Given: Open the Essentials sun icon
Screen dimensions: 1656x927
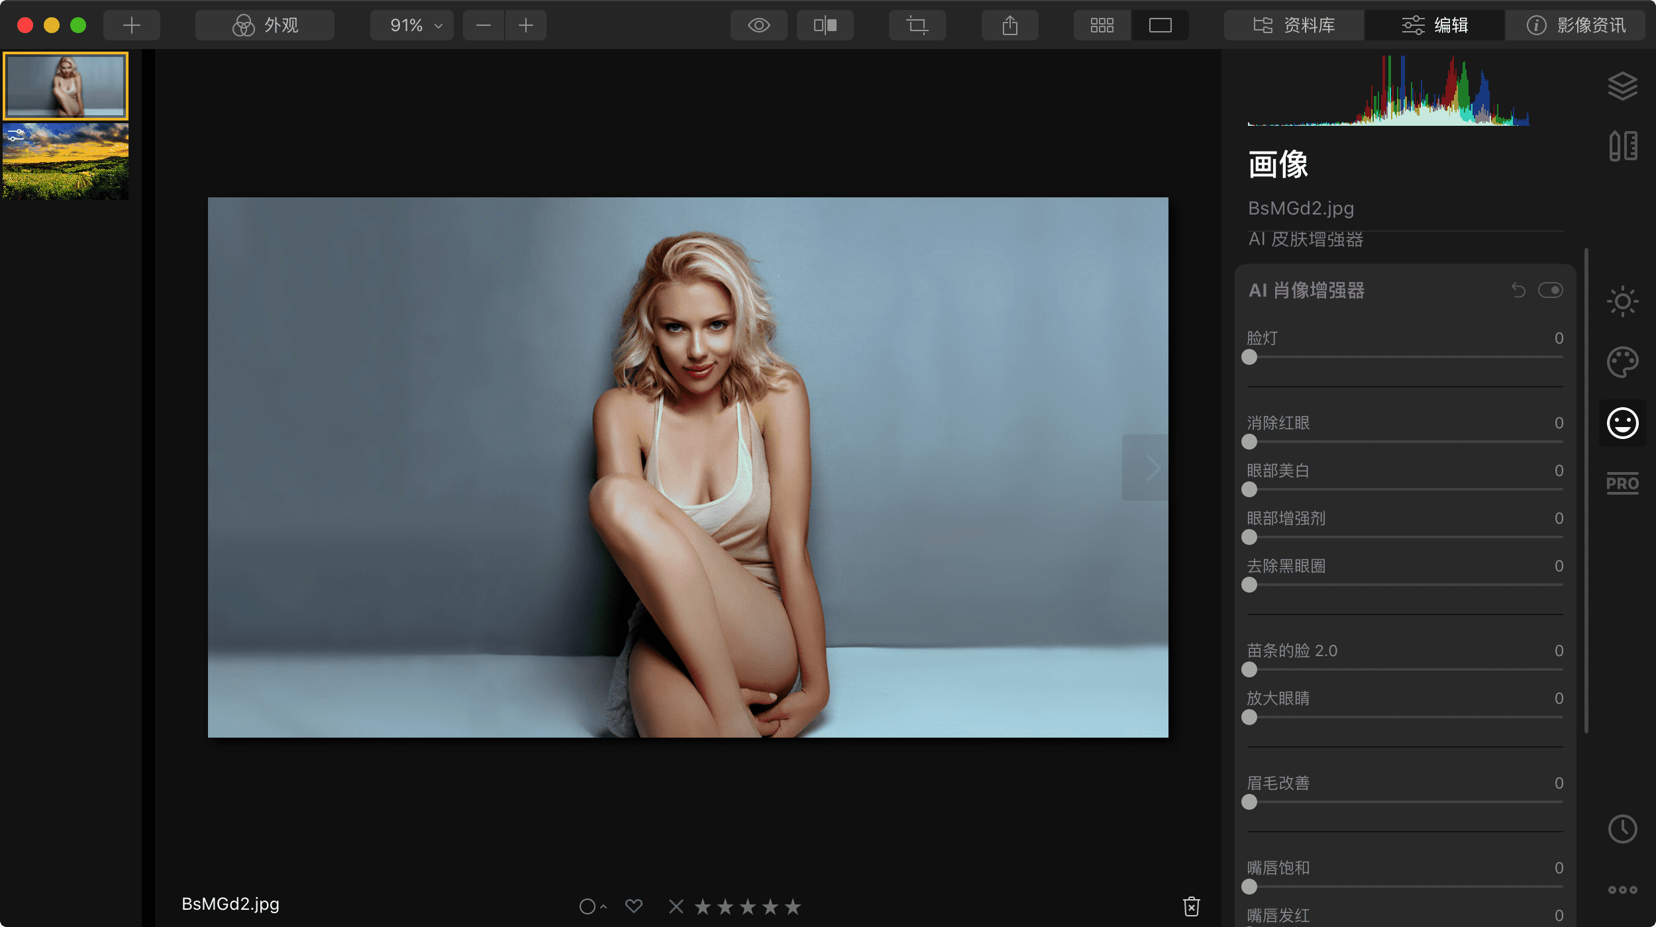Looking at the screenshot, I should click(x=1622, y=302).
